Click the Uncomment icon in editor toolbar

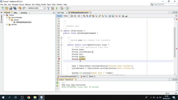coord(126,16)
